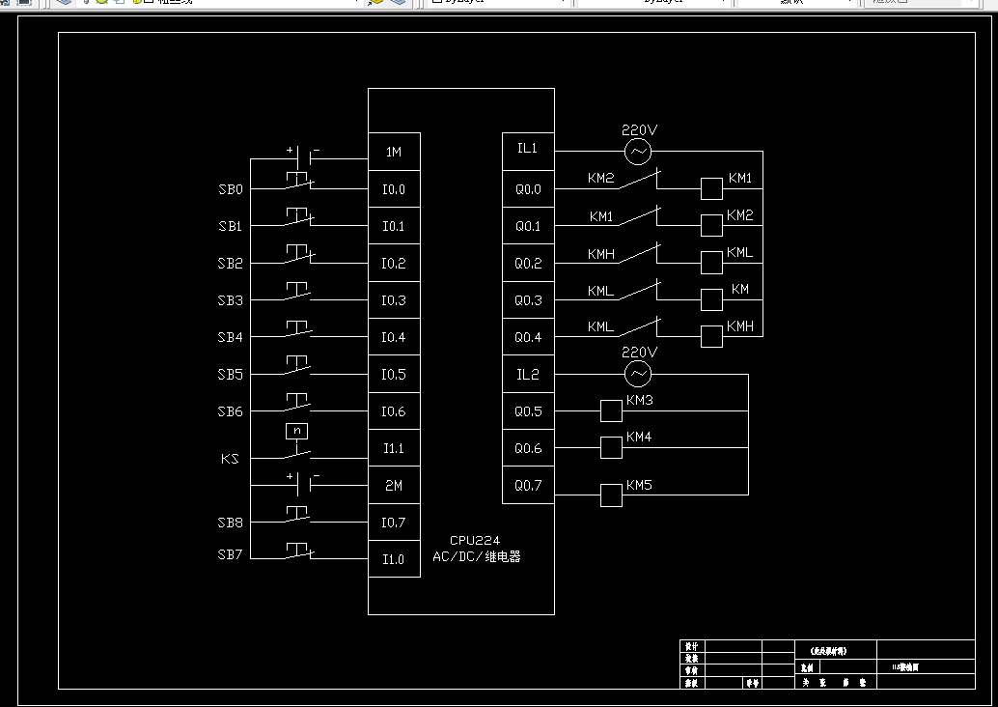
Task: Click the battery symbol on 2M line
Action: tap(303, 482)
